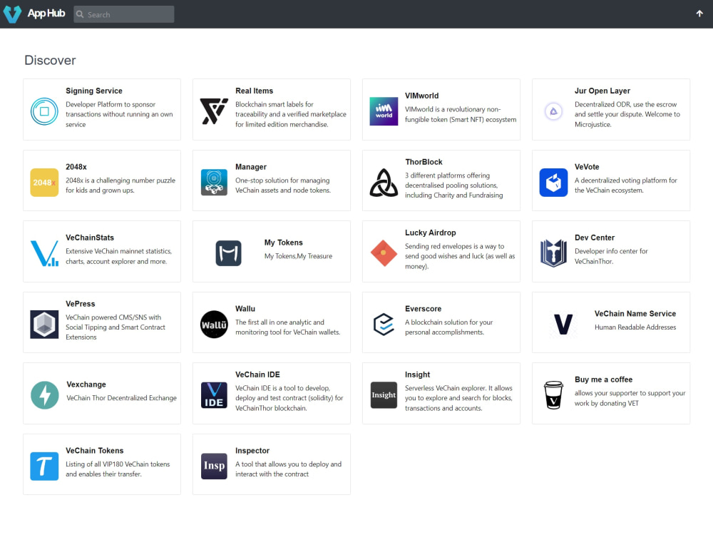This screenshot has width=713, height=535.
Task: Click the Dev Center description text
Action: 611,256
